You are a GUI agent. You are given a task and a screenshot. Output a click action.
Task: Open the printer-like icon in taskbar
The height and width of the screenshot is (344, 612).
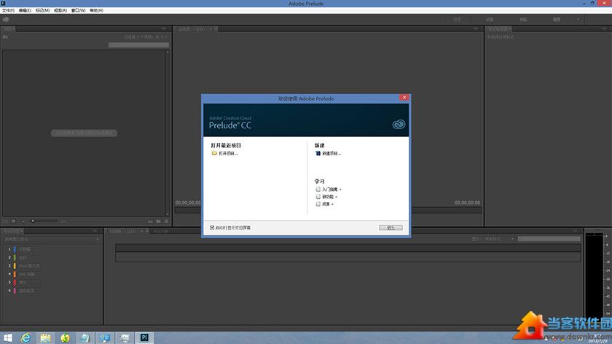[x=125, y=337]
